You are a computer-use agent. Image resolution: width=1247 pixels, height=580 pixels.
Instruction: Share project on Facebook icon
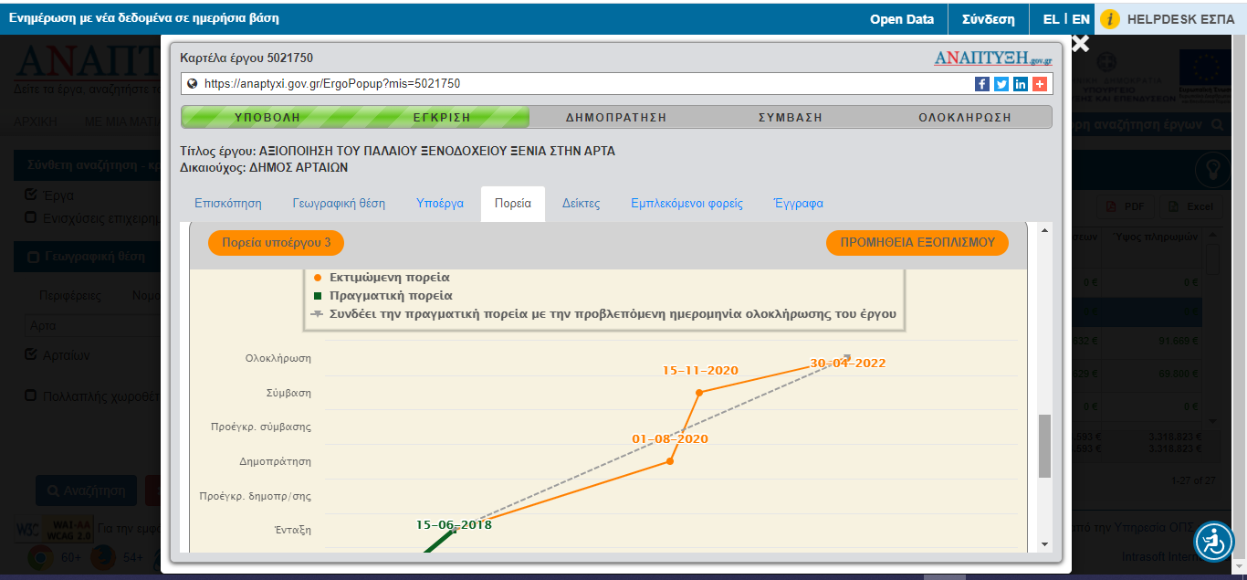(982, 84)
